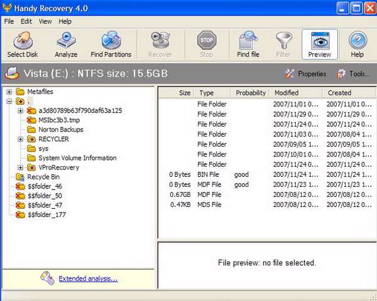Select File Folder row modified 2007/11/29
This screenshot has width=377, height=301.
point(267,114)
